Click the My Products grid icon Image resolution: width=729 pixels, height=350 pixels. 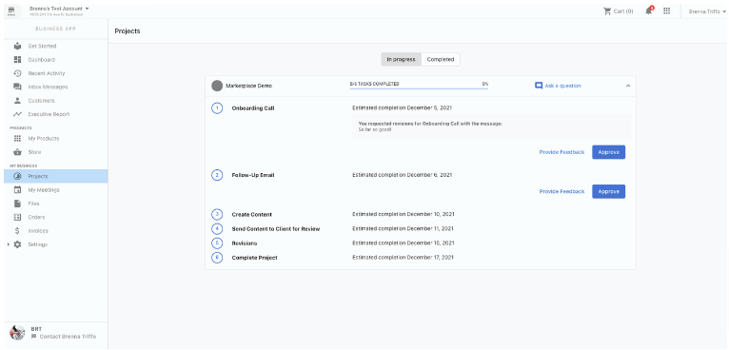pyautogui.click(x=18, y=139)
